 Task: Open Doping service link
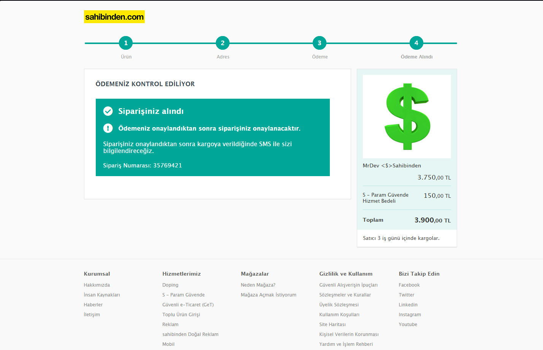pos(170,285)
